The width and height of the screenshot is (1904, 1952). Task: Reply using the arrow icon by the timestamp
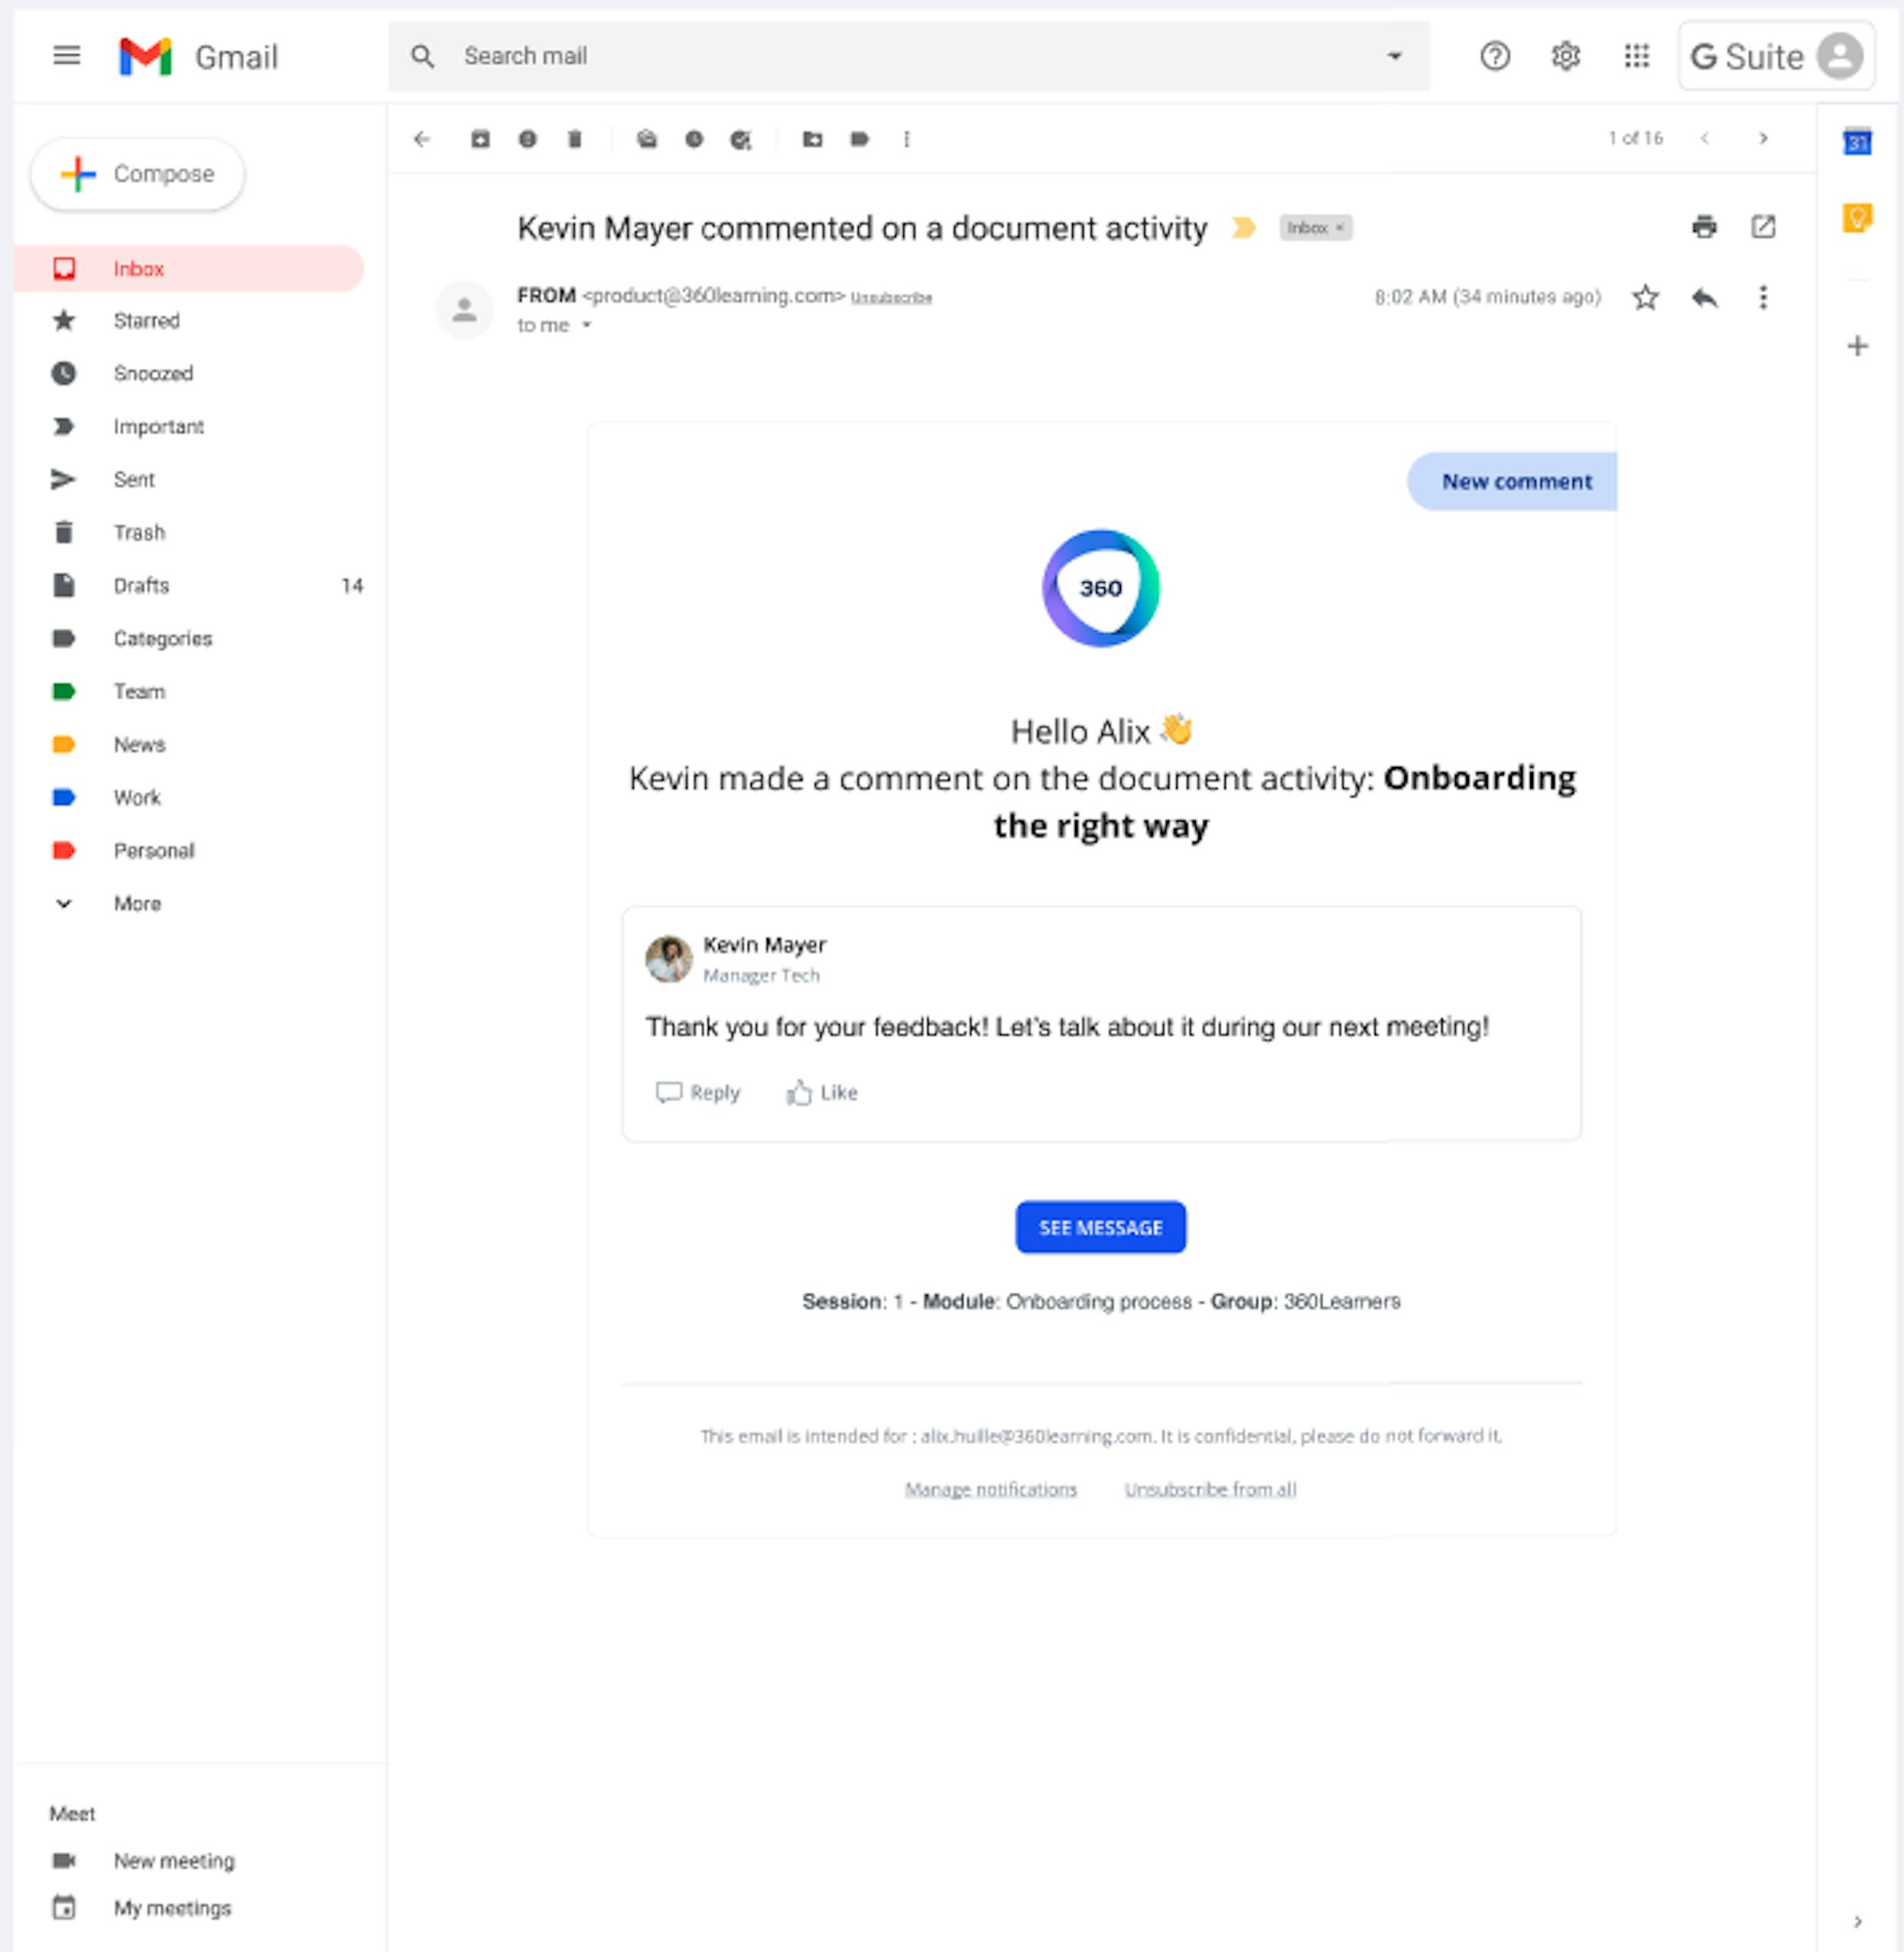[x=1704, y=298]
